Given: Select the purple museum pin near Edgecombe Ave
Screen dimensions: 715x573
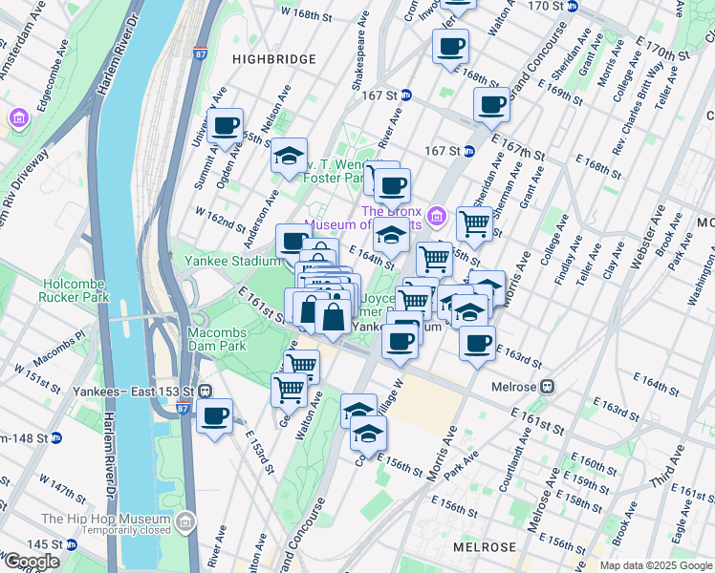Looking at the screenshot, I should click(19, 118).
